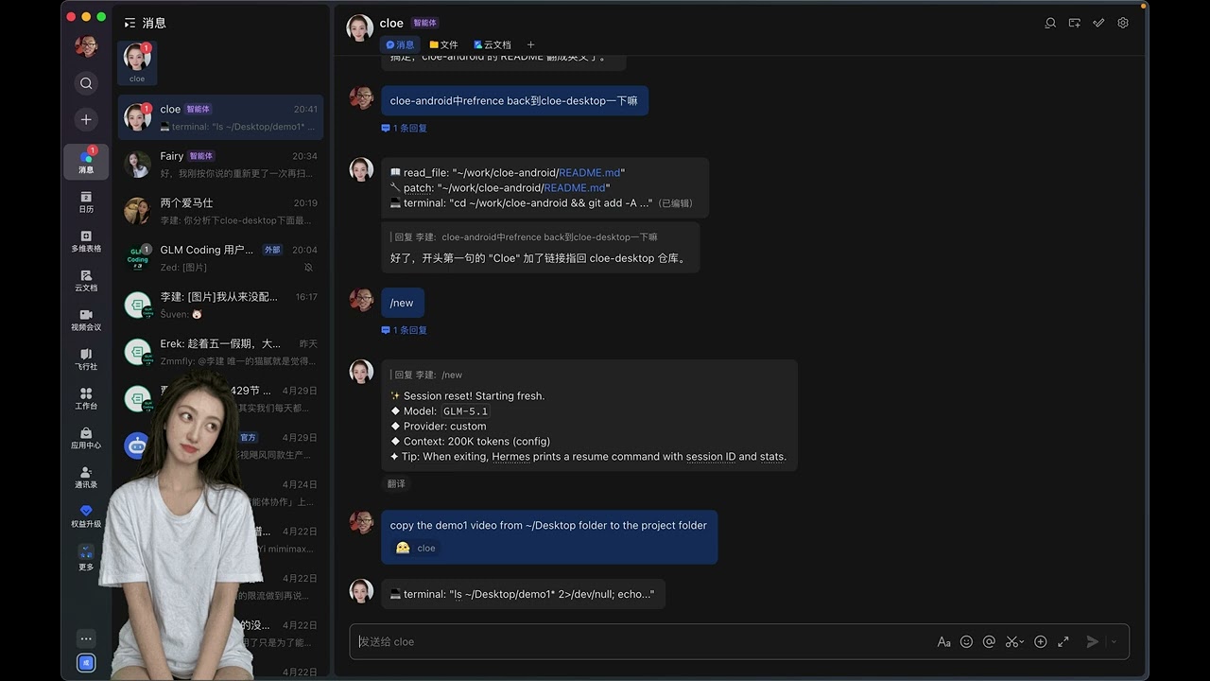This screenshot has width=1210, height=681.
Task: Click the scissors screenshot icon
Action: 1011,641
